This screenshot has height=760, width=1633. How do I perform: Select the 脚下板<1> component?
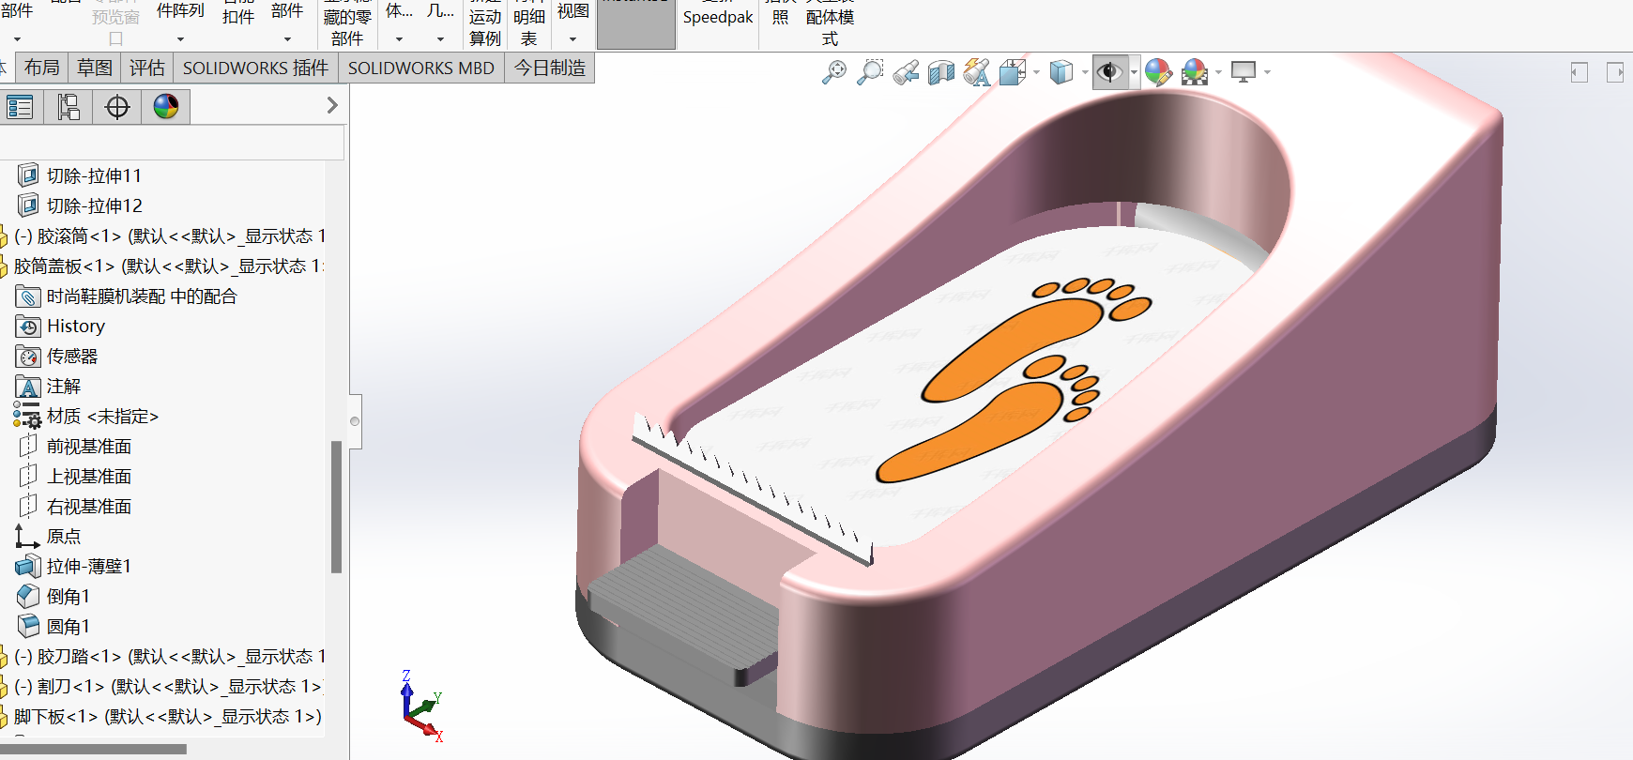pyautogui.click(x=167, y=716)
